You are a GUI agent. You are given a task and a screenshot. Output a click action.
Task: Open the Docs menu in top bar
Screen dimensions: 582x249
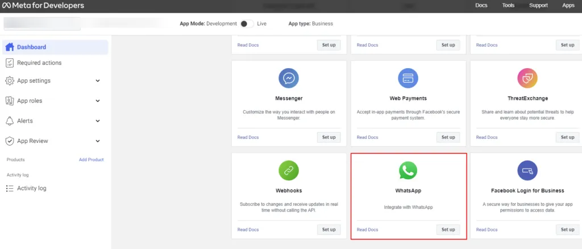(481, 6)
